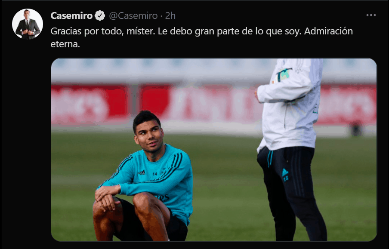Screen dimensions: 389x249
Task: Open Casemiro's round profile avatar
Action: coord(28,24)
